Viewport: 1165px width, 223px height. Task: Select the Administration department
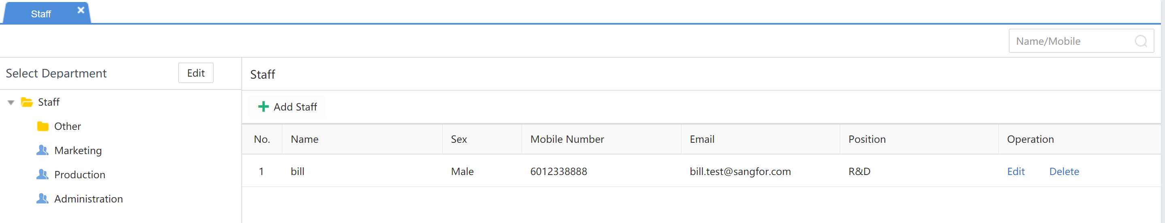click(88, 199)
